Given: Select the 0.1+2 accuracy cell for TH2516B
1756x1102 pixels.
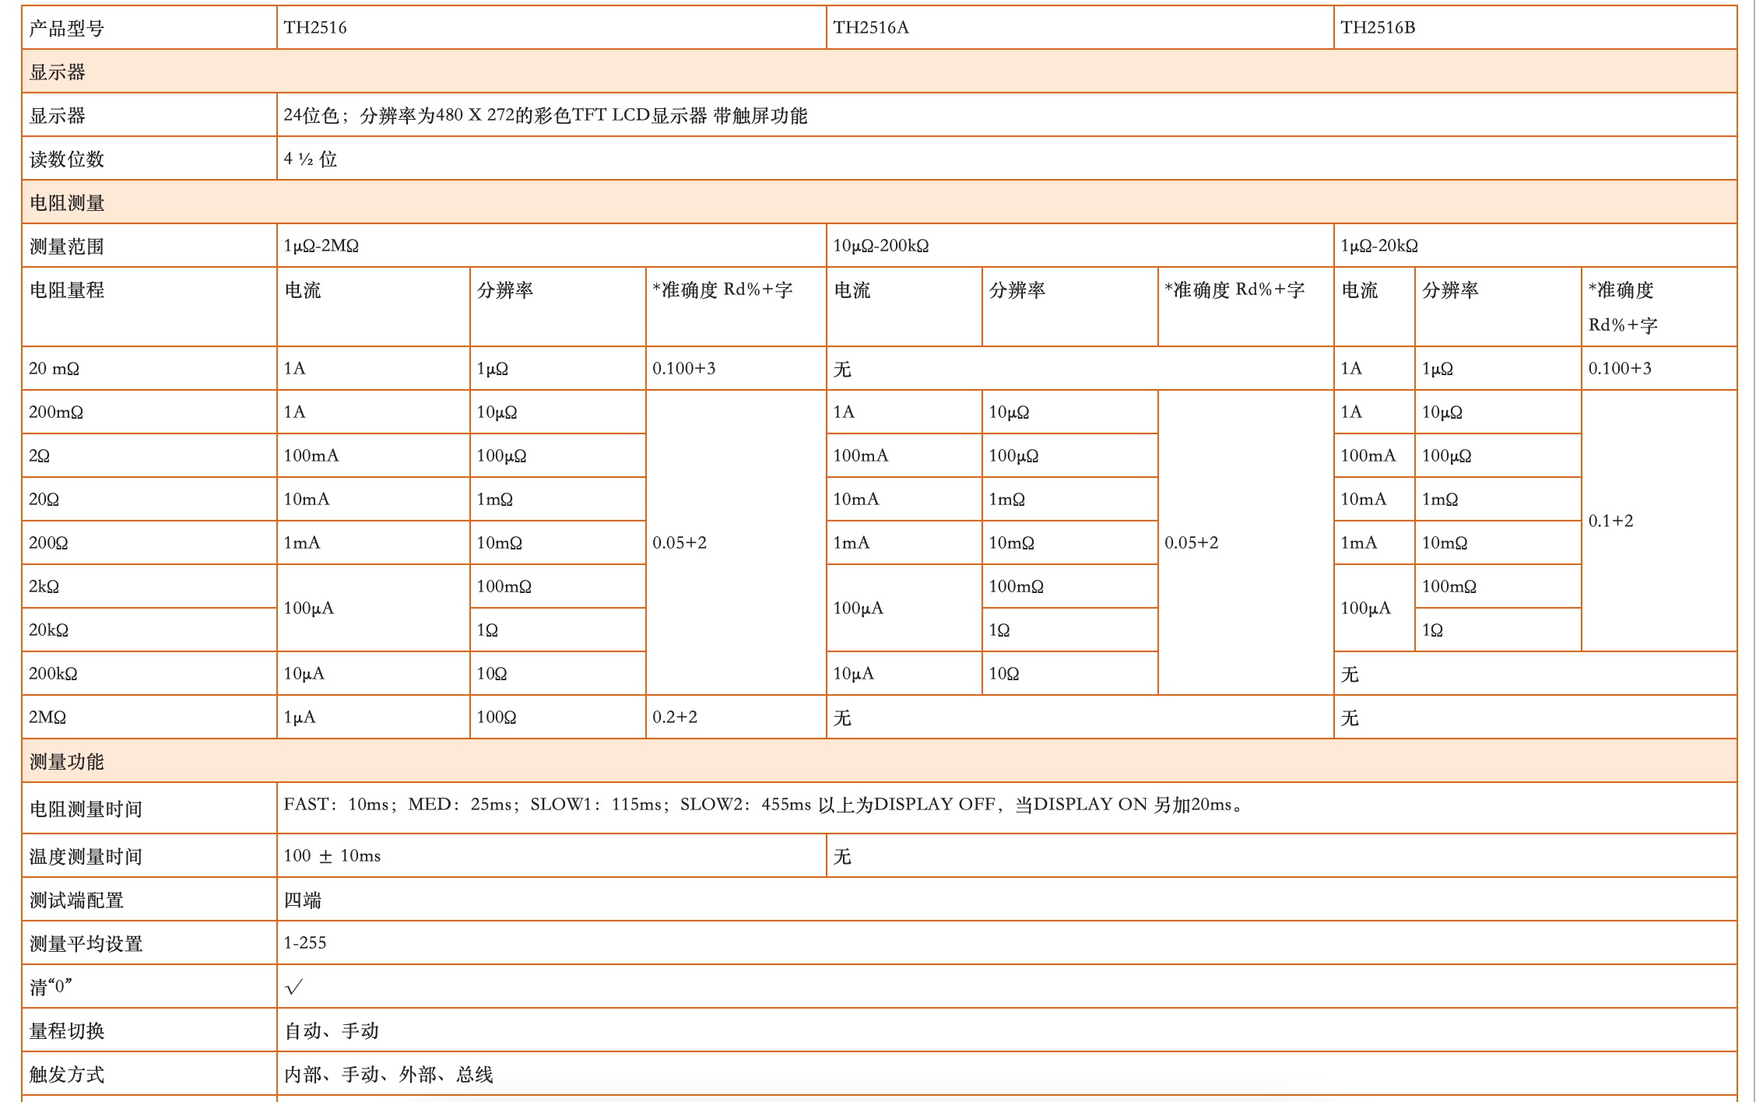Looking at the screenshot, I should [1659, 521].
